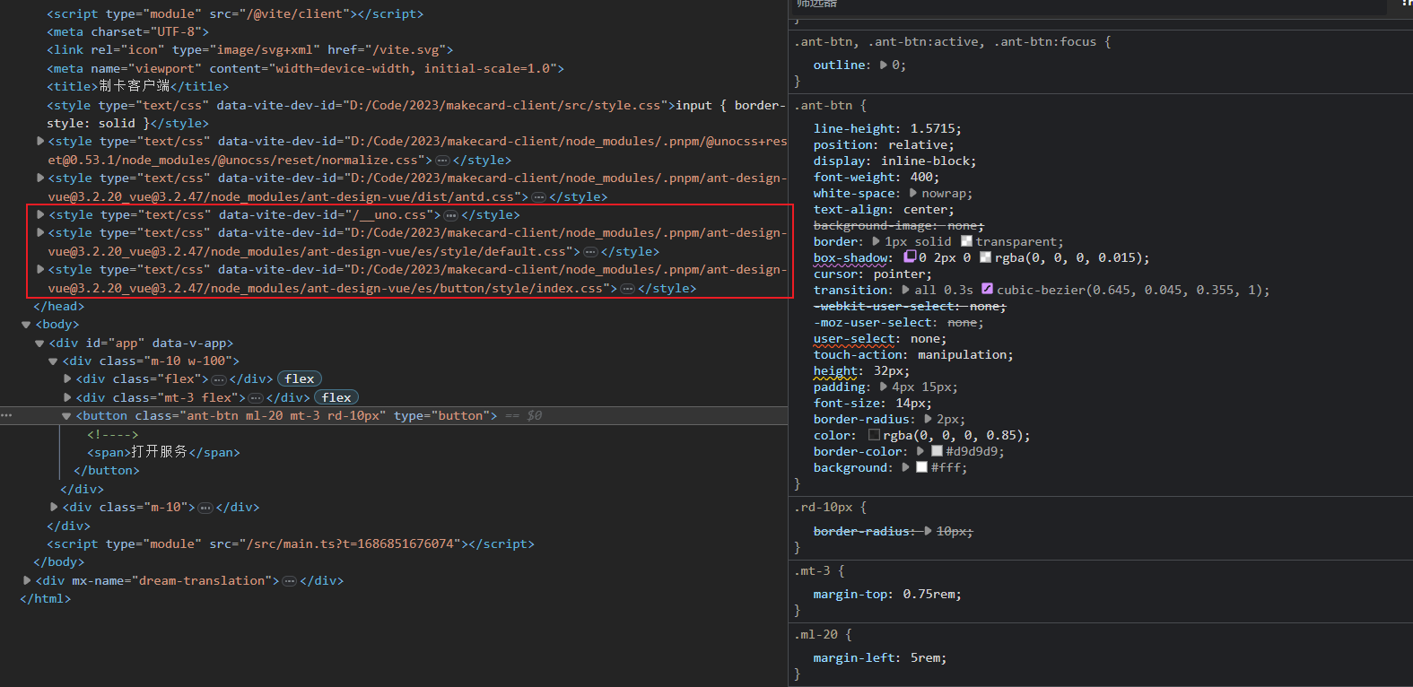Expand the padding shorthand property

click(x=884, y=387)
